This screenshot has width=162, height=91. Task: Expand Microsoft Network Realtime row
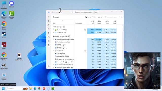pyautogui.click(x=53, y=65)
